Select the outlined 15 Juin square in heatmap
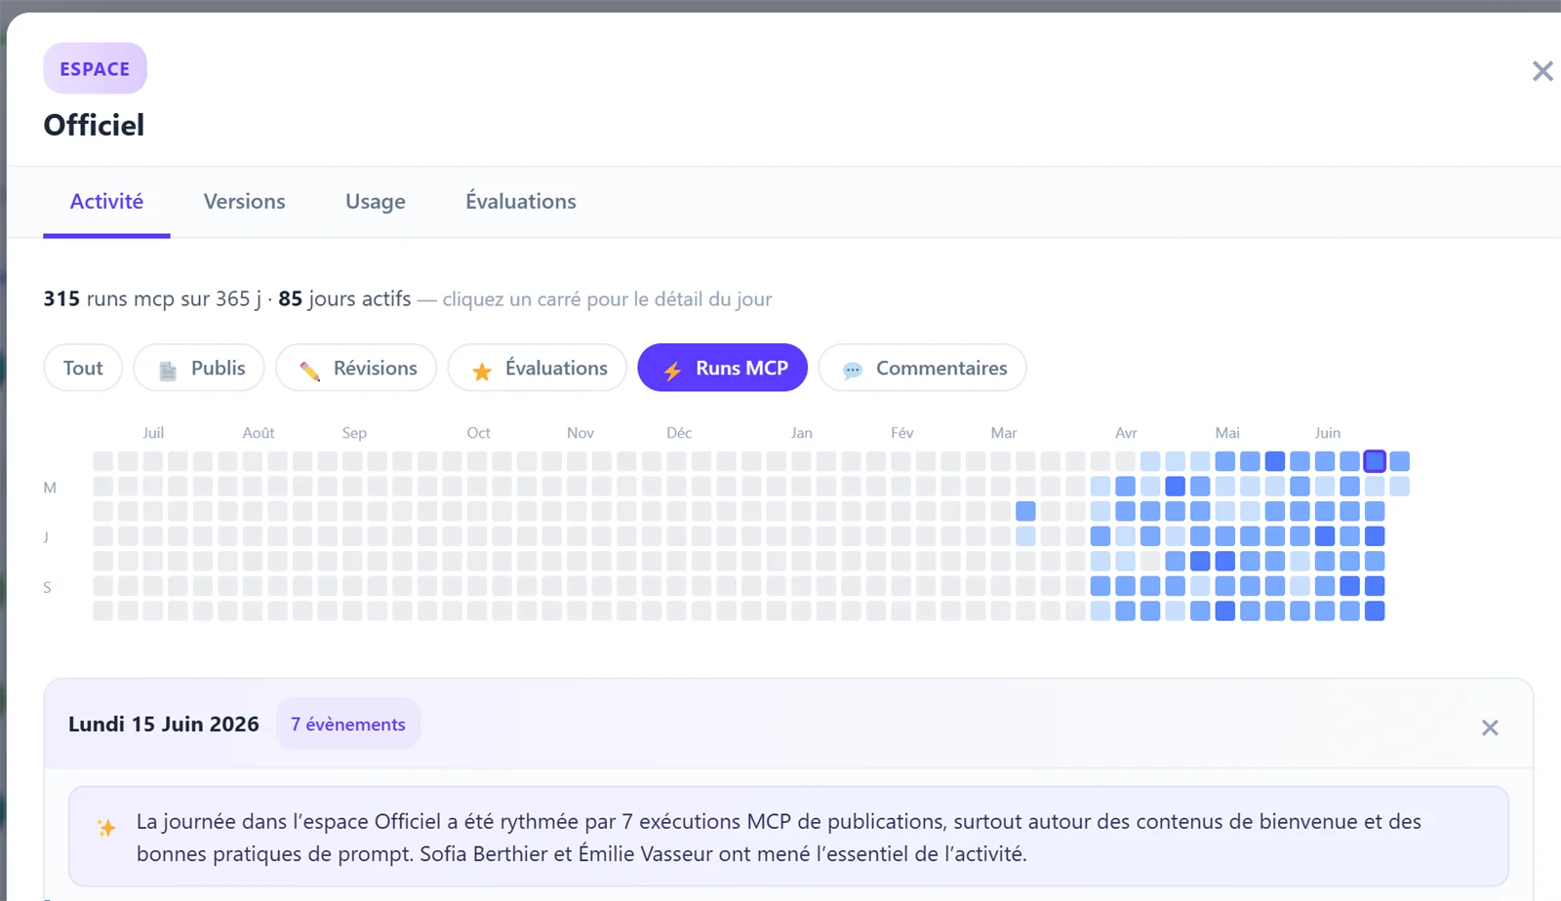The image size is (1561, 901). click(1375, 461)
